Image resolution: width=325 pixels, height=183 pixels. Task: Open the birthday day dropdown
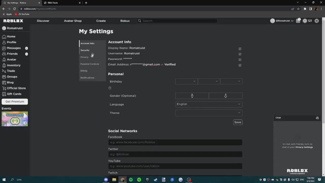(209, 81)
